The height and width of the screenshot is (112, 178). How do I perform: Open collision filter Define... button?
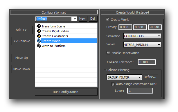click(x=150, y=77)
